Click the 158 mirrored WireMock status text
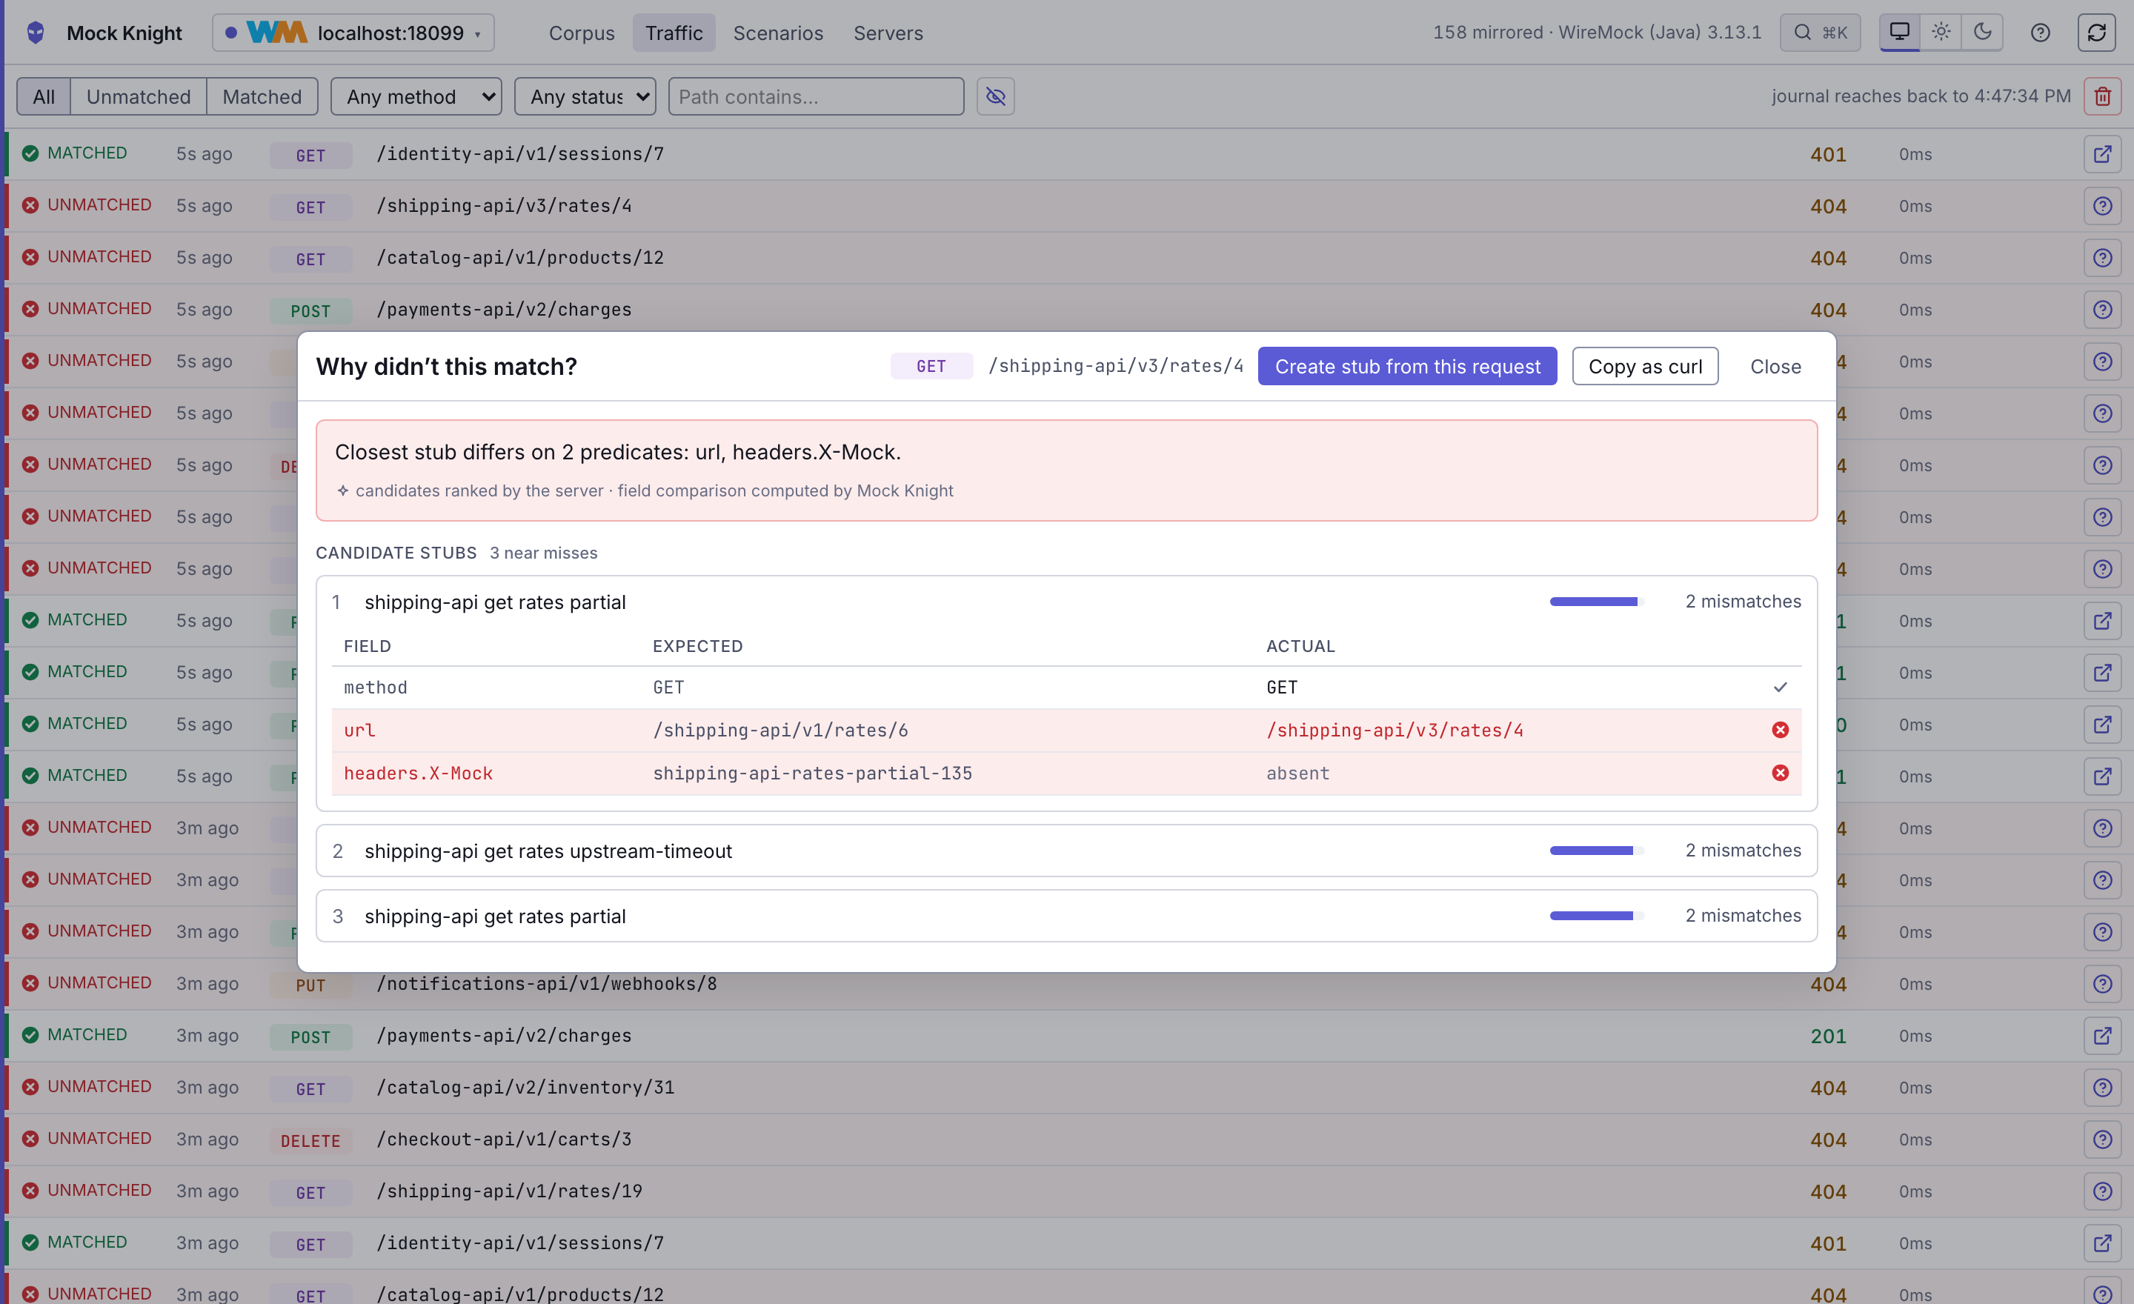Screen dimensions: 2134x1304 point(1596,33)
